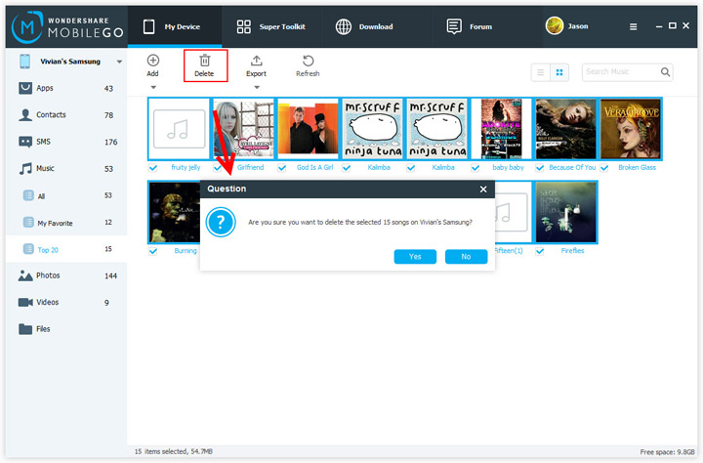Open Apps in the sidebar
Viewport: 703px width, 463px height.
click(66, 88)
